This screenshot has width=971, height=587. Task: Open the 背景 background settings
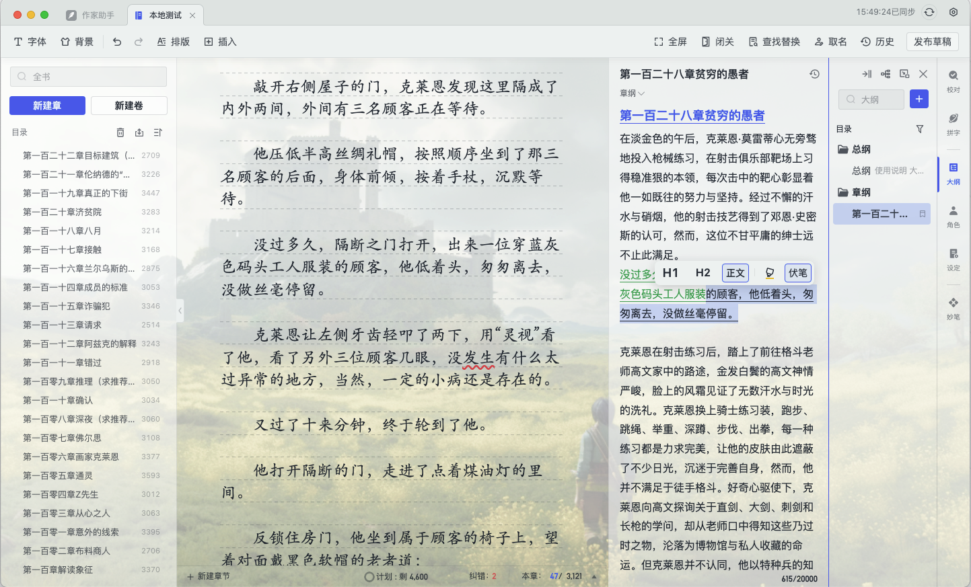77,42
